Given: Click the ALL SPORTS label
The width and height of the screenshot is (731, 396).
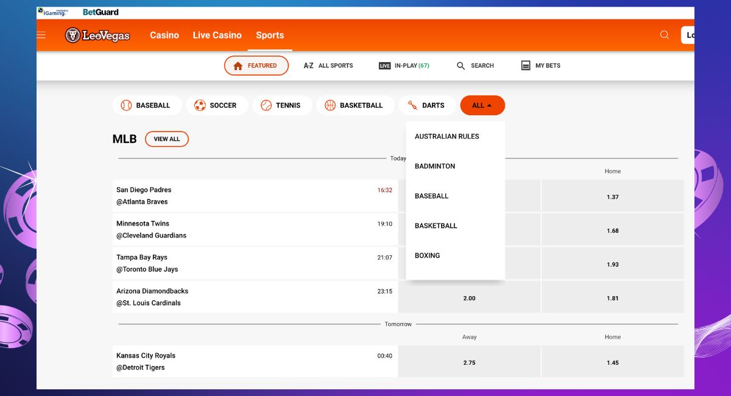Looking at the screenshot, I should pos(336,66).
